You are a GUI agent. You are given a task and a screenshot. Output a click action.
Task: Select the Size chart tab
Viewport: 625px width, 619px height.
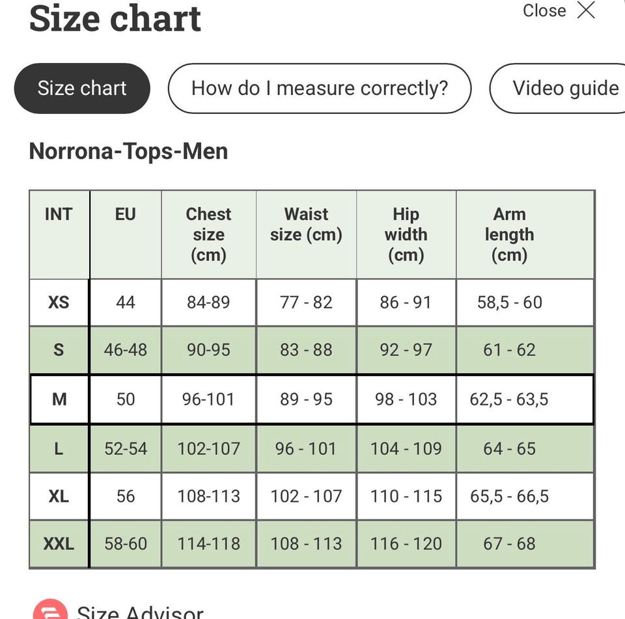tap(82, 89)
